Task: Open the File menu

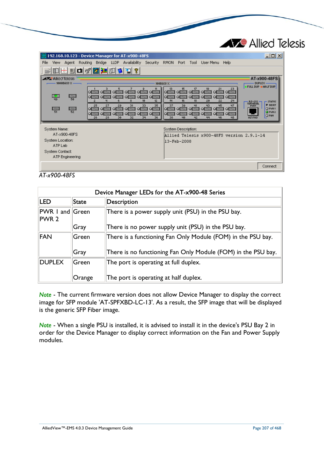Action: pos(45,63)
